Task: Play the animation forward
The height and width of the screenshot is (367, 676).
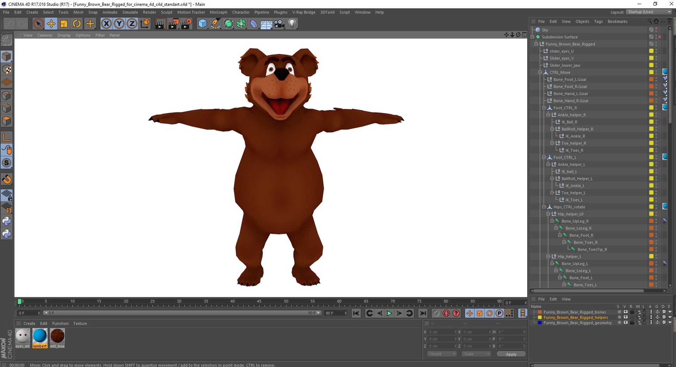Action: point(389,313)
